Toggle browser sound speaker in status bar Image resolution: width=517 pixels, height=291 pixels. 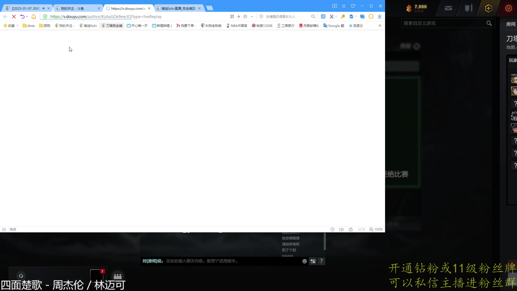[341, 230]
